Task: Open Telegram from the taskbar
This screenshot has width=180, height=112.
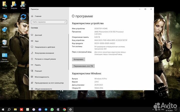Action: pos(46,109)
